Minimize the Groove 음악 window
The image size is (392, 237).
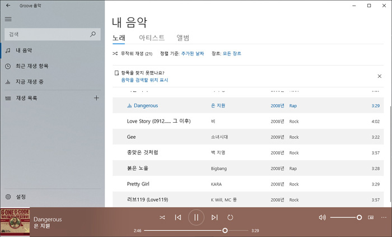[x=354, y=6]
